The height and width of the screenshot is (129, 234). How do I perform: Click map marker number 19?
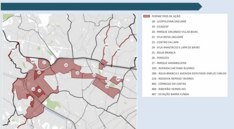click(x=39, y=90)
